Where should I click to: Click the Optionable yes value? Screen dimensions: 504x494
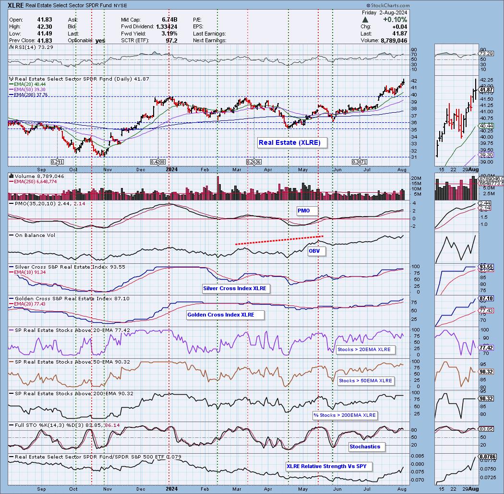click(x=100, y=40)
